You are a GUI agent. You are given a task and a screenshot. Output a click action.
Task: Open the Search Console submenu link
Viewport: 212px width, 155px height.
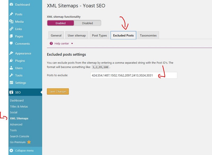pyautogui.click(x=19, y=136)
